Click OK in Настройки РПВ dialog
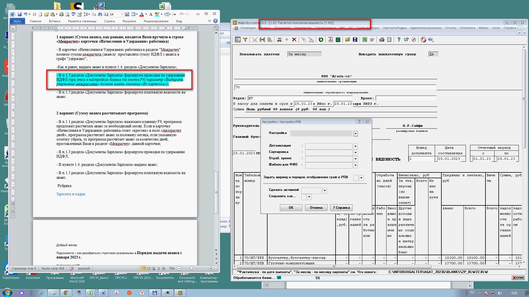This screenshot has width=529, height=297. coord(291,208)
